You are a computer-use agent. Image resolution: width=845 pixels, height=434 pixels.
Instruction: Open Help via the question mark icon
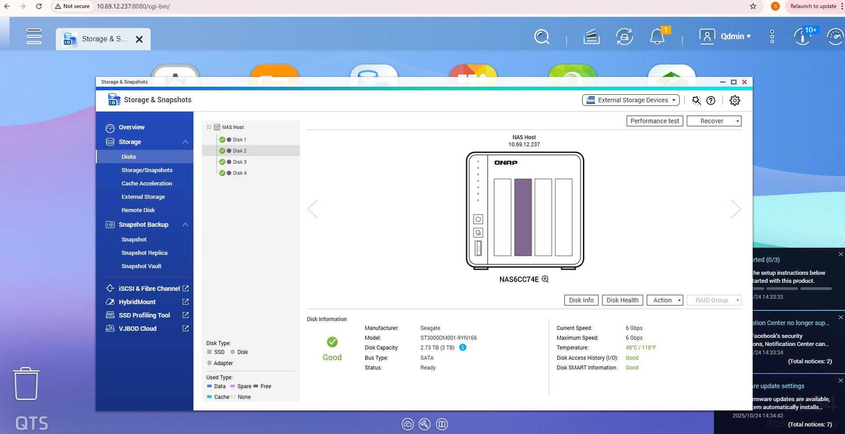tap(711, 100)
